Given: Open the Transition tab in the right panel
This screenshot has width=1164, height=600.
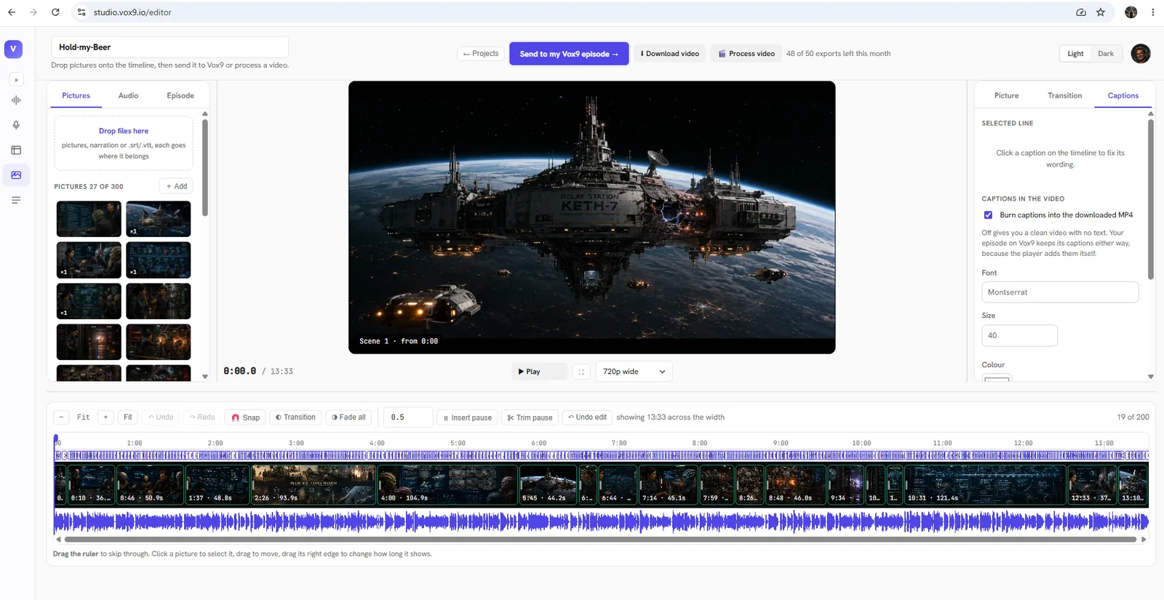Looking at the screenshot, I should tap(1064, 96).
